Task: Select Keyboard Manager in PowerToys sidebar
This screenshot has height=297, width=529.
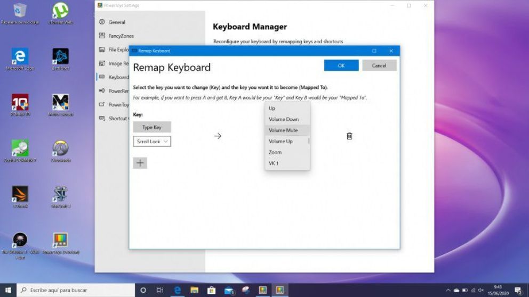Action: click(x=114, y=77)
